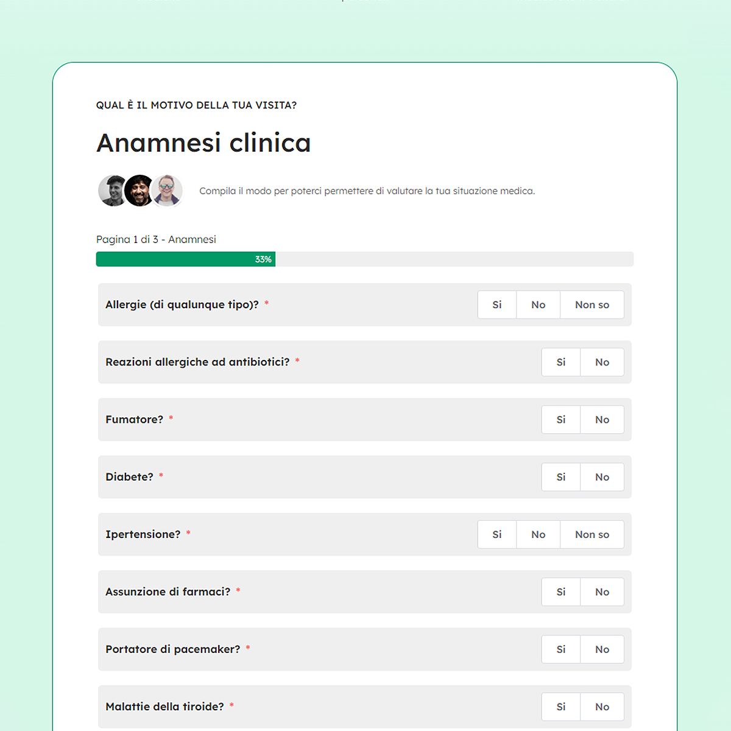Click the Anamnesi clinica heading
Screen dimensions: 731x731
coord(203,143)
